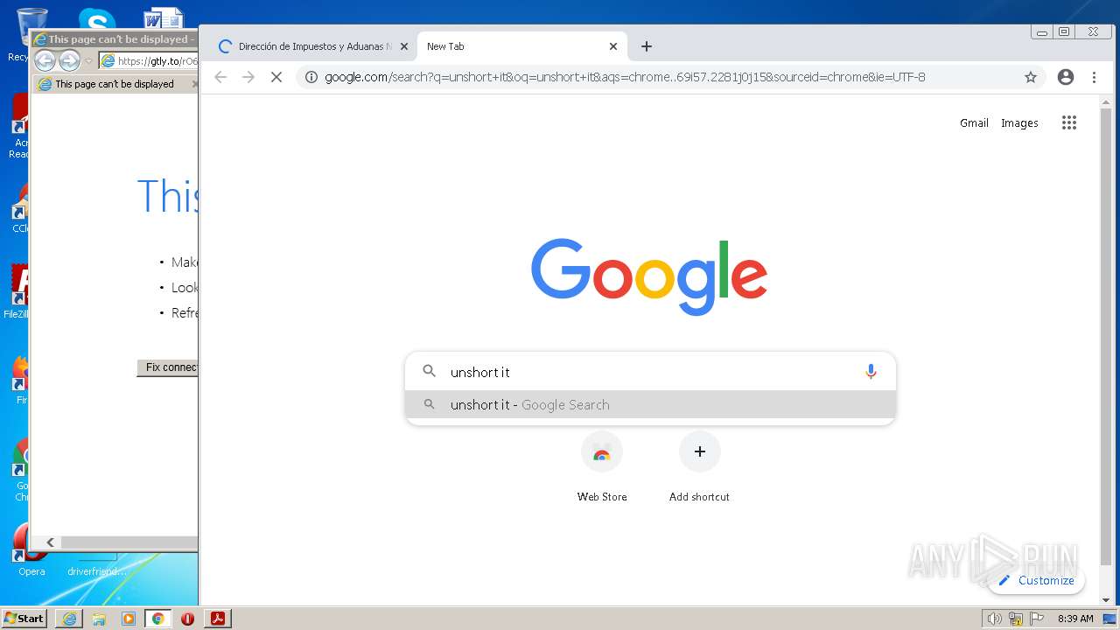
Task: Switch to Dirección de Impuestos y Aduanas tab
Action: coord(312,46)
